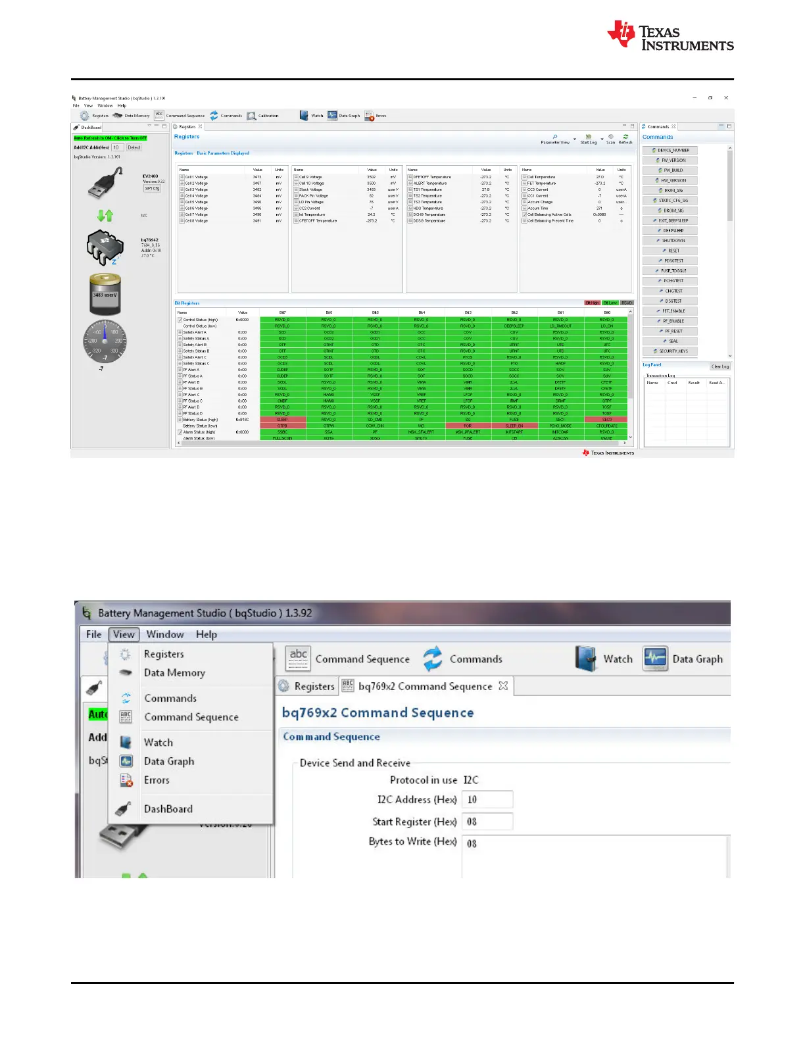Send the SHUTDOWN command

coord(670,241)
